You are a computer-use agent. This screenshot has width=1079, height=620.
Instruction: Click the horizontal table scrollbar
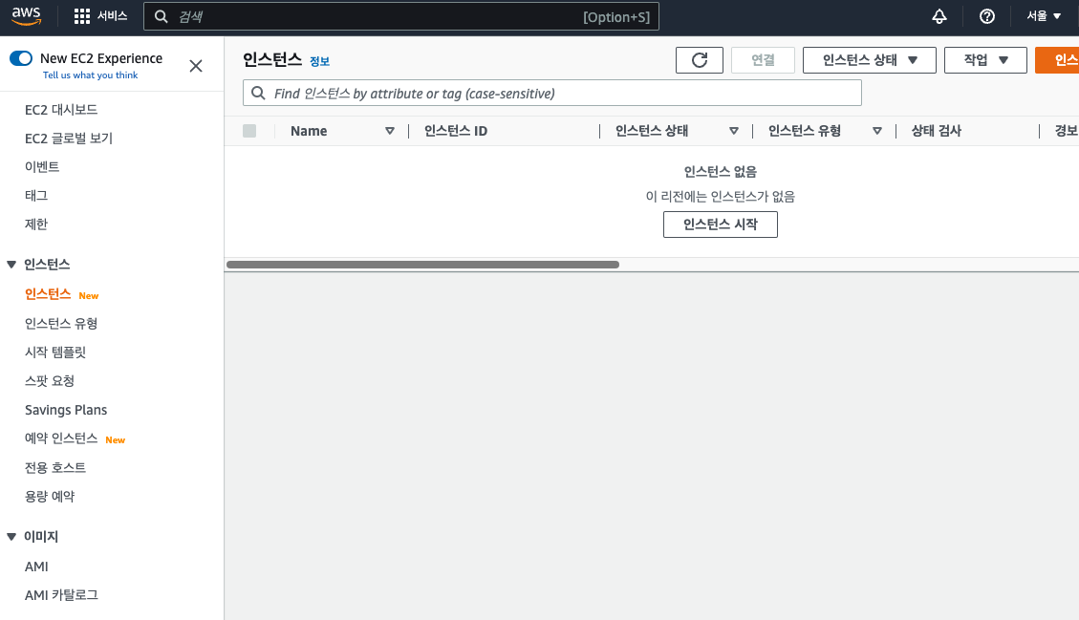(422, 265)
